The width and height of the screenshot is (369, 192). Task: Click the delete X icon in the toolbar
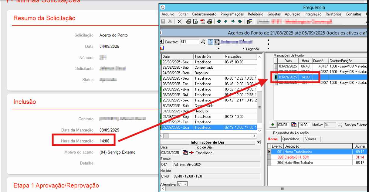click(180, 22)
